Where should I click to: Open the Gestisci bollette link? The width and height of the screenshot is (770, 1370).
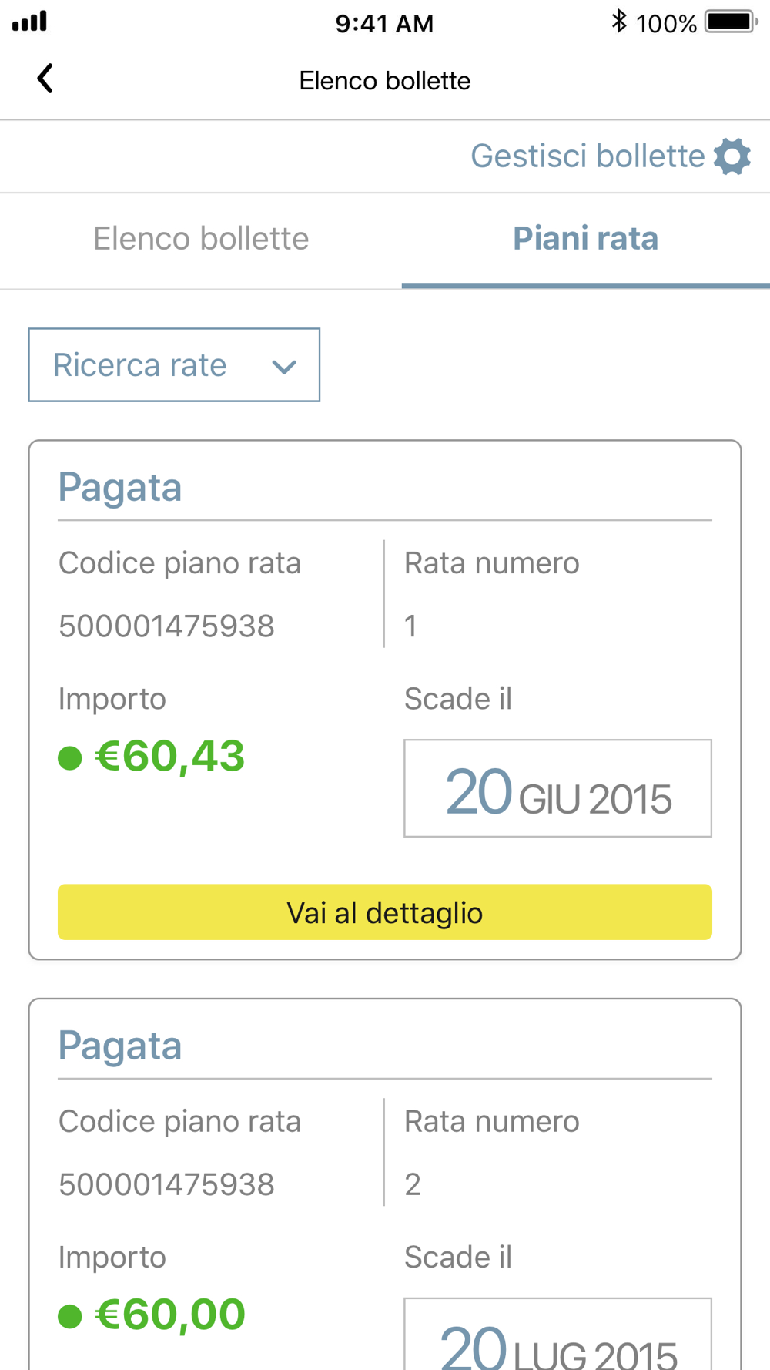[x=588, y=156]
